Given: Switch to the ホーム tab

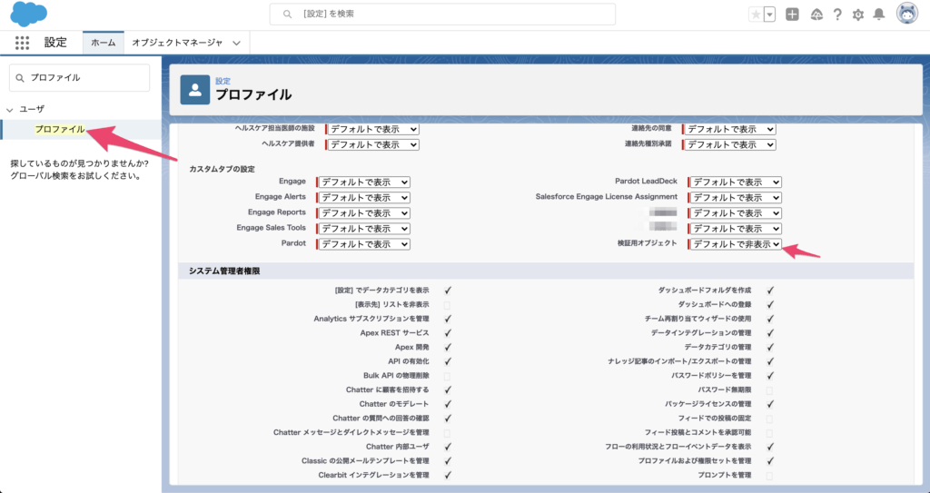Looking at the screenshot, I should [x=103, y=43].
